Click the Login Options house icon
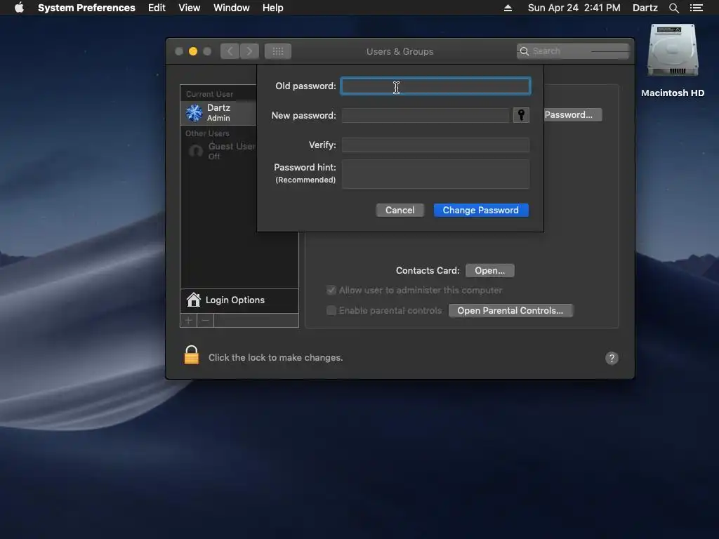The width and height of the screenshot is (719, 539). (194, 300)
